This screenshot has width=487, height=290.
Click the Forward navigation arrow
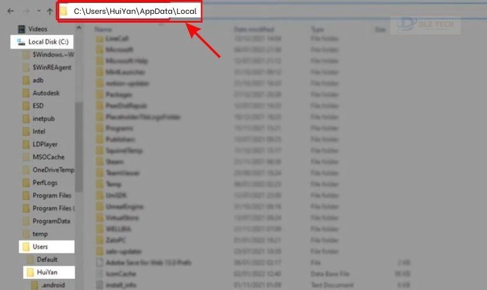pyautogui.click(x=25, y=11)
